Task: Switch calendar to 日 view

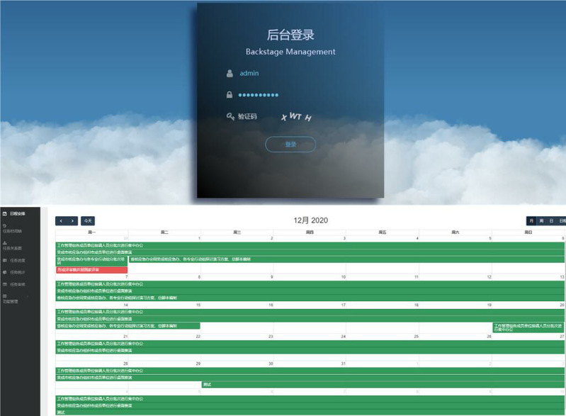Action: 552,221
